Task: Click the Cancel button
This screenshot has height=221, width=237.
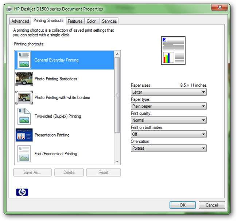Action: 211,205
